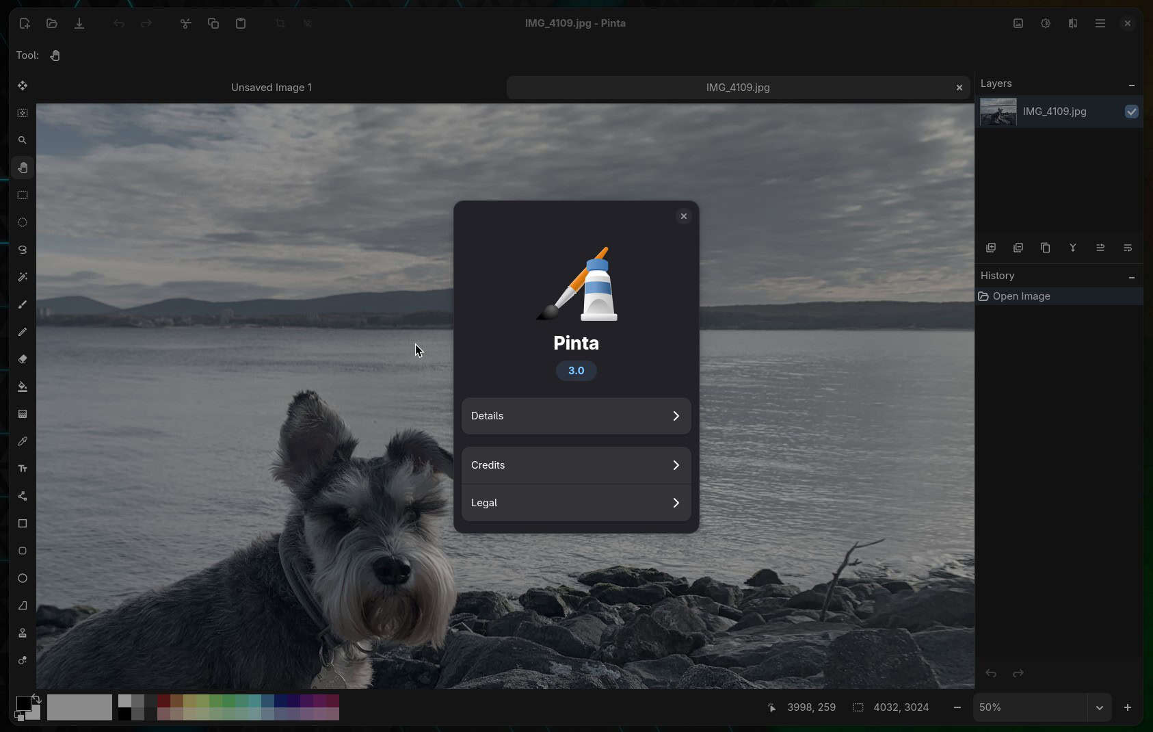Select the Text tool
The width and height of the screenshot is (1153, 732).
point(23,468)
